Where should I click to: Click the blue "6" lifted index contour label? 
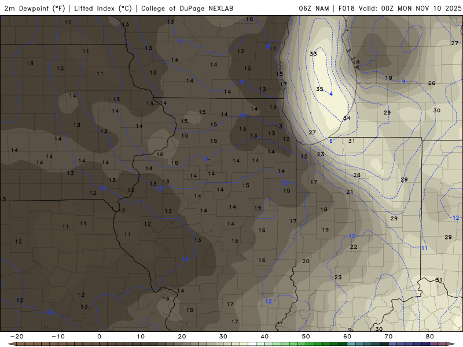tap(331, 141)
